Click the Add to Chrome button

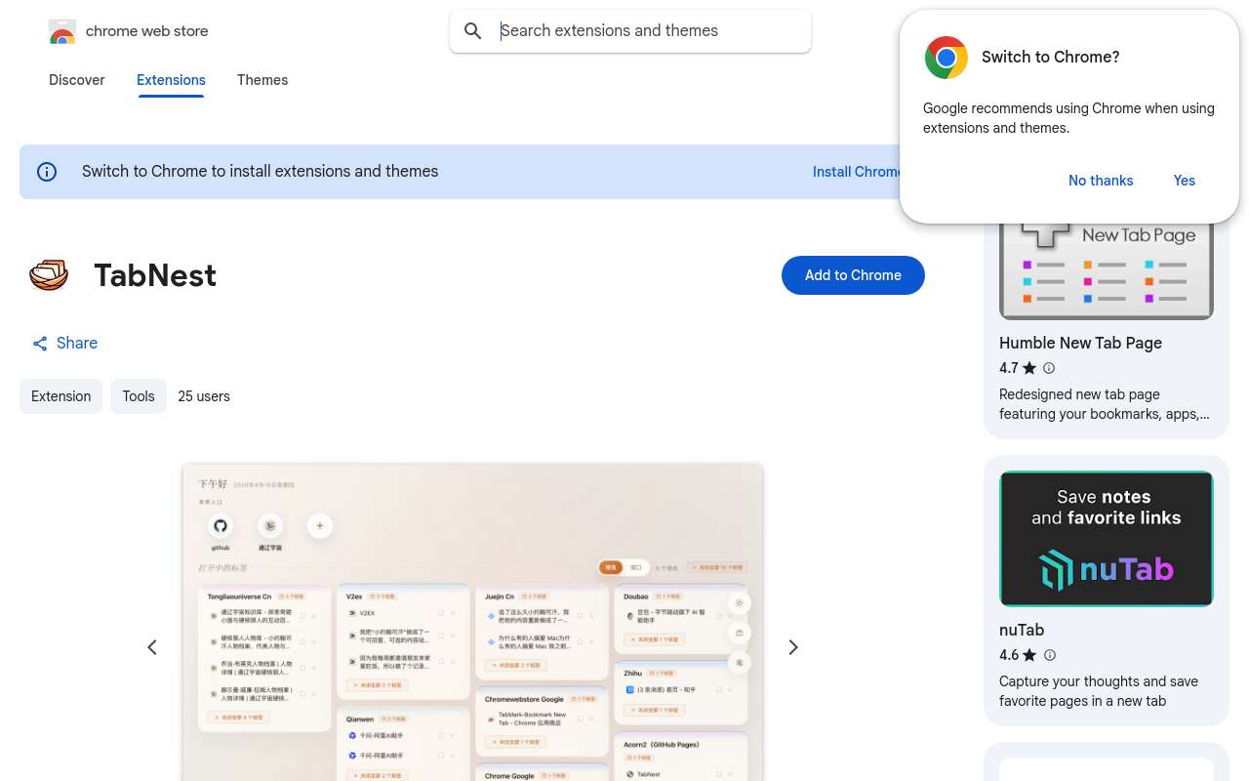point(853,275)
